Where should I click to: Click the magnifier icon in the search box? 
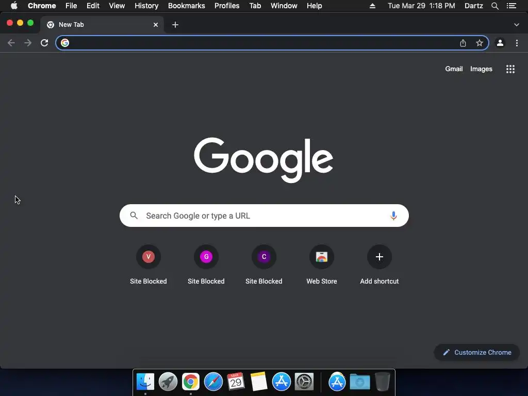(134, 216)
